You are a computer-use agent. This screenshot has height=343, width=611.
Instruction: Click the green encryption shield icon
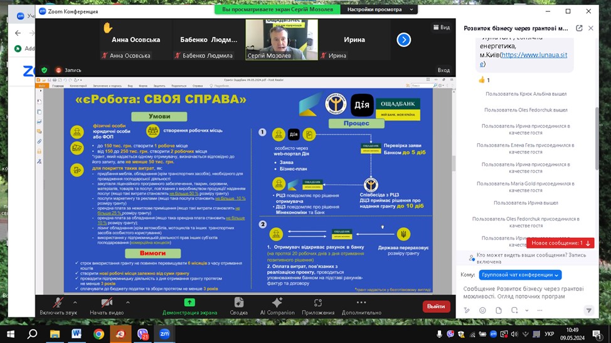pyautogui.click(x=45, y=70)
